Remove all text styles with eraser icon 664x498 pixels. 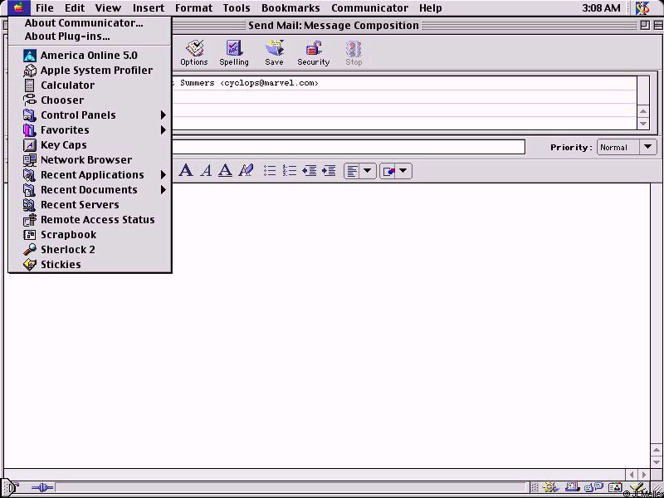click(x=246, y=171)
